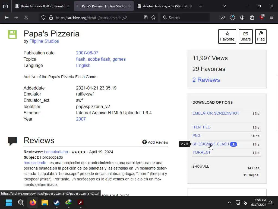Click SHOW ALL files link
The width and height of the screenshot is (278, 209).
pos(201,167)
